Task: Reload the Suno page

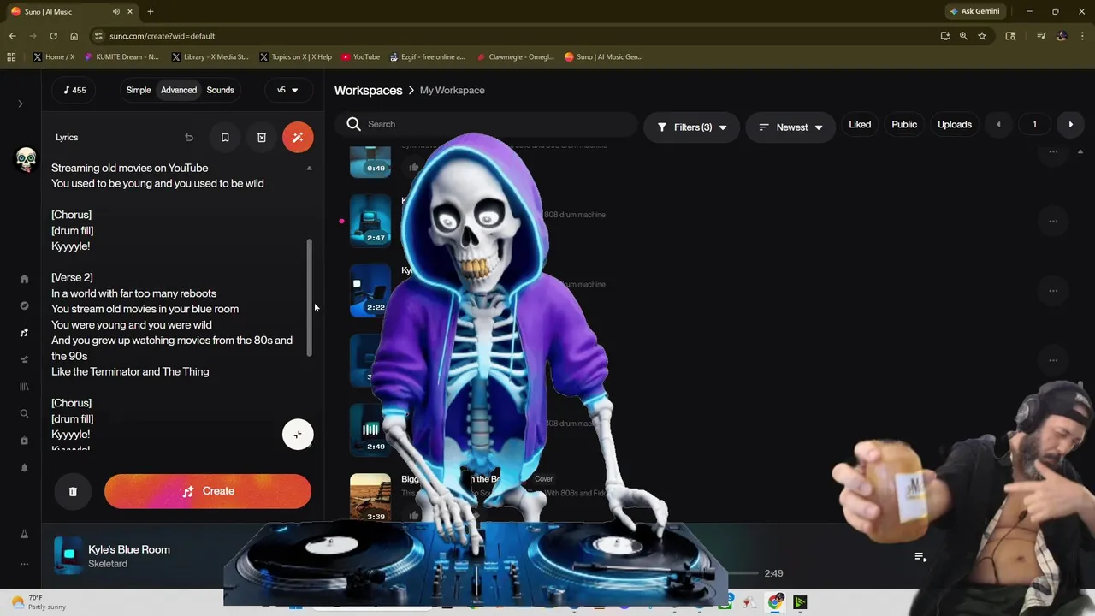Action: [53, 36]
